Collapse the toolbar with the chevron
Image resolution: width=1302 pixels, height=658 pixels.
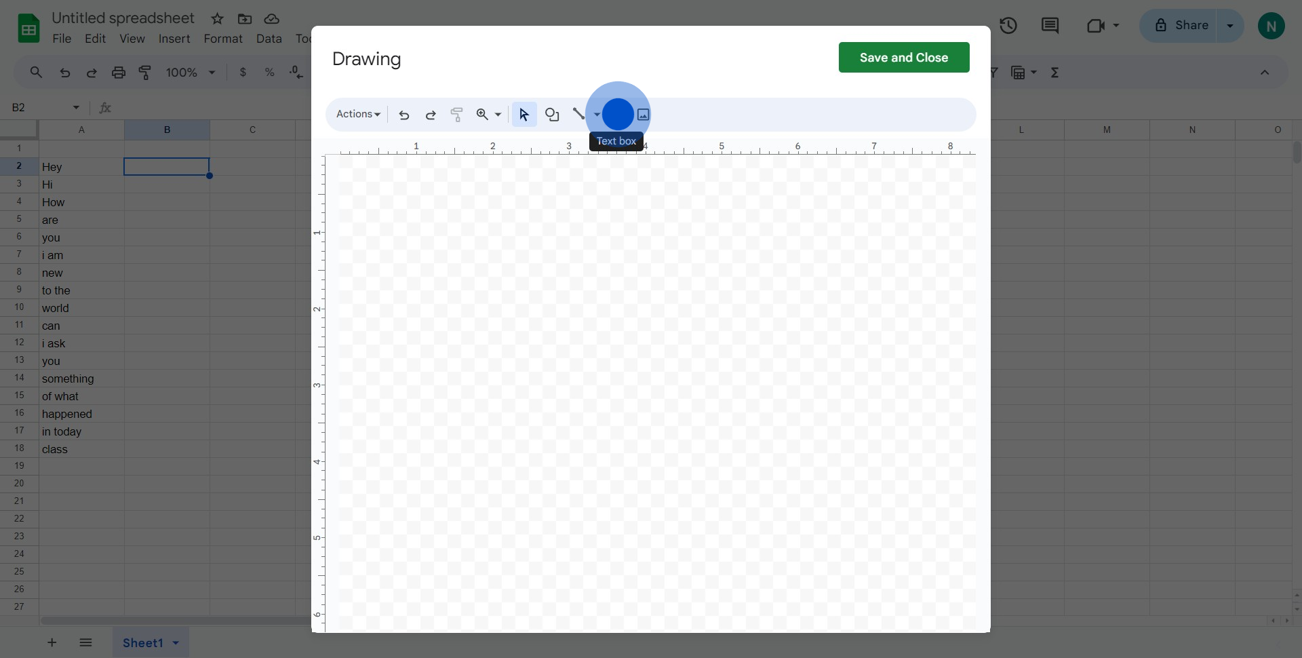(x=1265, y=73)
